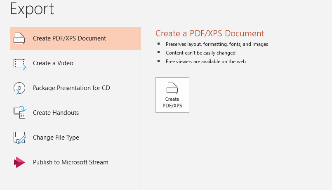Choose Publish to Microsoft Stream
This screenshot has height=190, width=332.
tap(71, 162)
